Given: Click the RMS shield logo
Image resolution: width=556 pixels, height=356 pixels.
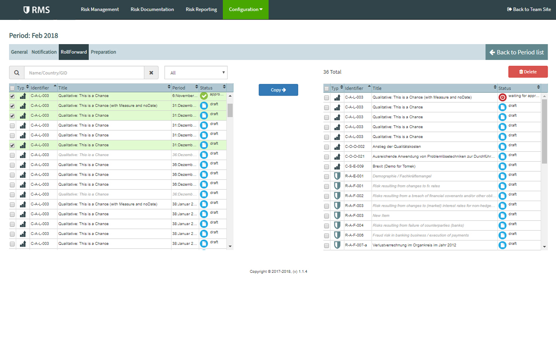Looking at the screenshot, I should pyautogui.click(x=26, y=10).
